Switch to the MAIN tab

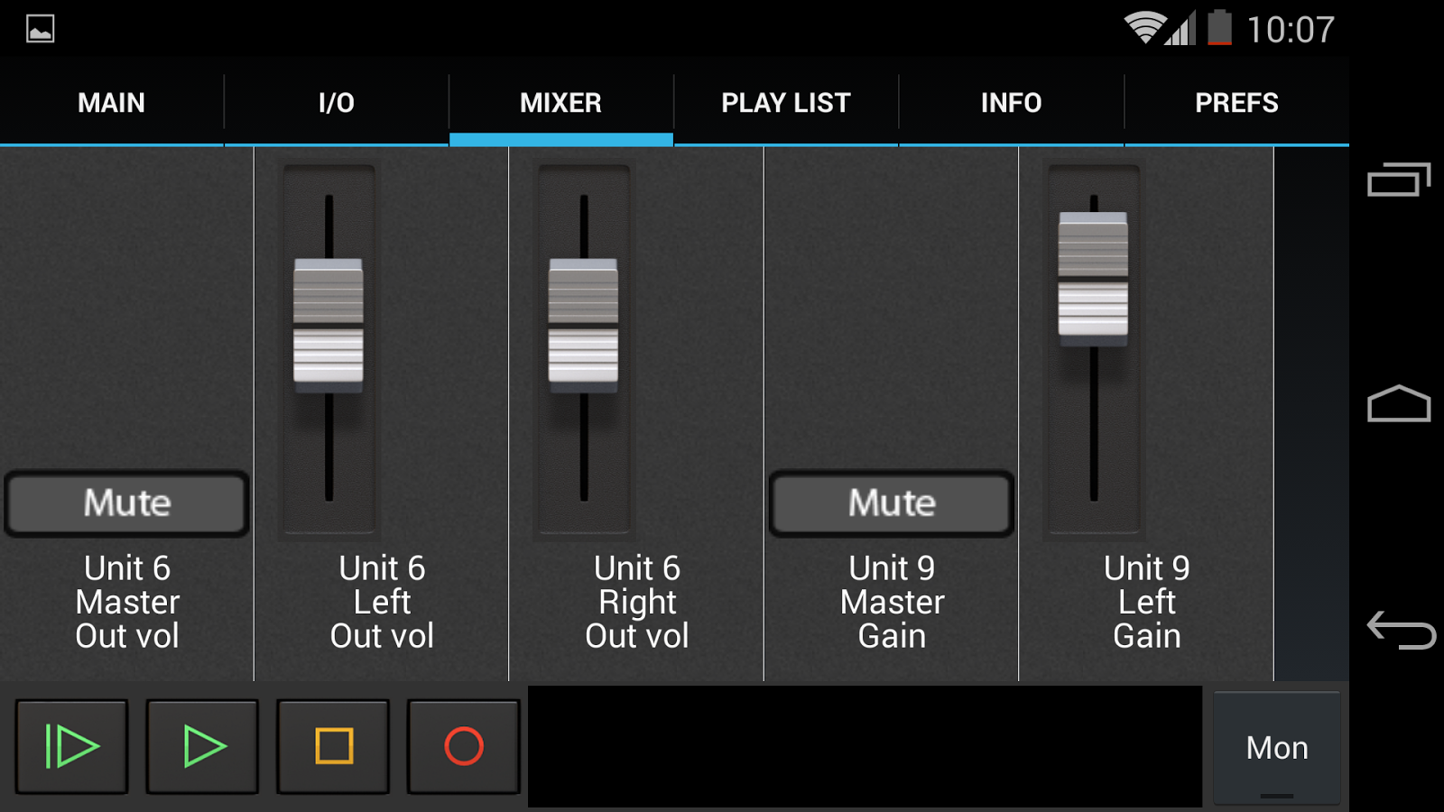(x=111, y=102)
